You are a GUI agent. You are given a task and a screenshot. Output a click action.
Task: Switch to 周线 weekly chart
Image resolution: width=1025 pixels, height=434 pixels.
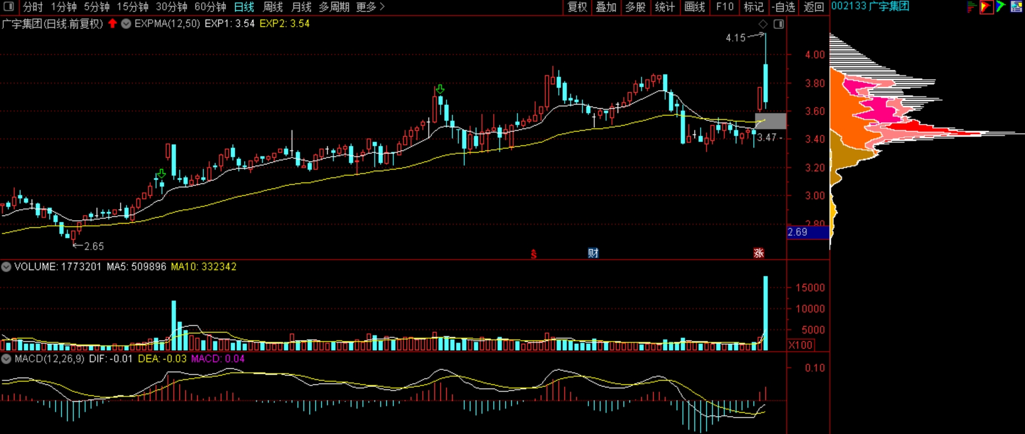[x=273, y=7]
